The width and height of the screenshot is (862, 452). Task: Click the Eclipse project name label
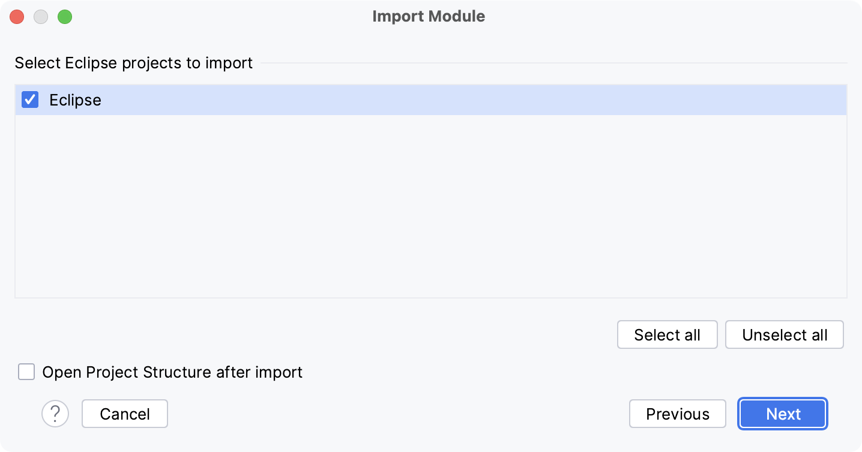point(74,100)
